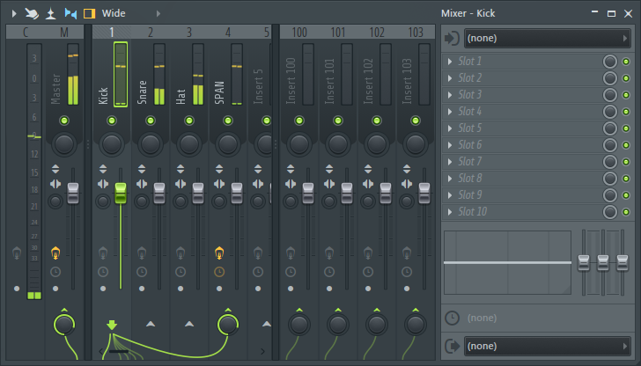Select mixer track 2 header
The width and height of the screenshot is (641, 366).
click(151, 33)
